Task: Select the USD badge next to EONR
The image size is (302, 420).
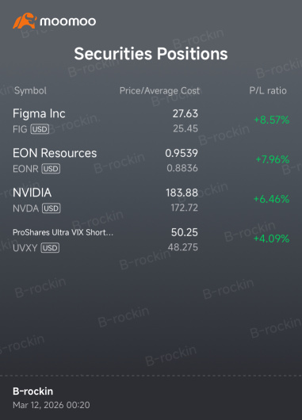Action: point(51,169)
